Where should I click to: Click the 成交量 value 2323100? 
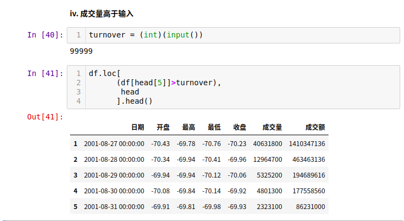(269, 206)
